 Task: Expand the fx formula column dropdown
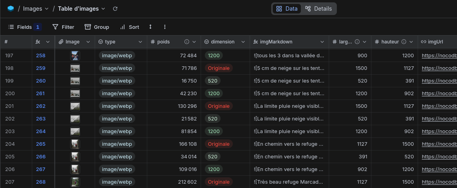pyautogui.click(x=48, y=42)
